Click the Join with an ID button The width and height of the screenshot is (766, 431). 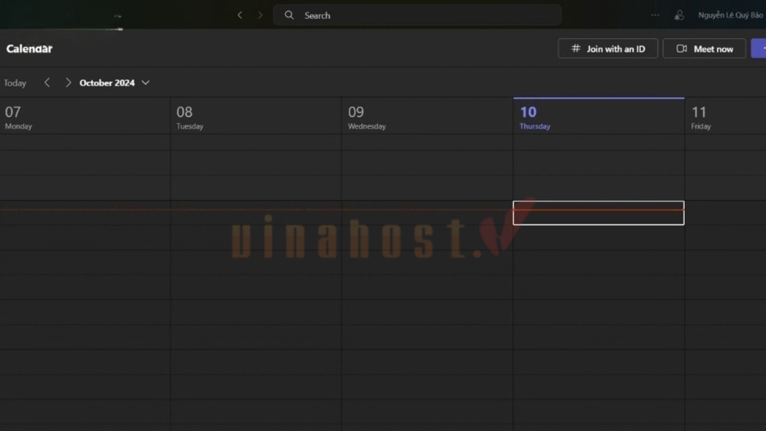pos(608,49)
